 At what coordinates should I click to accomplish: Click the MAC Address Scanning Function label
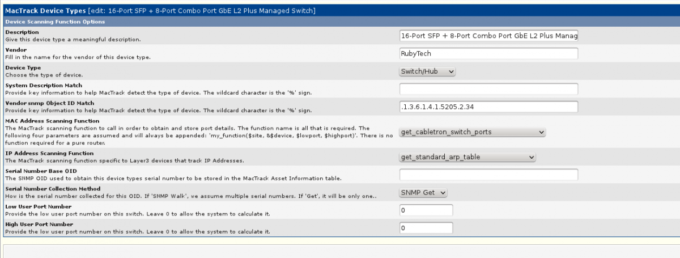coord(52,121)
